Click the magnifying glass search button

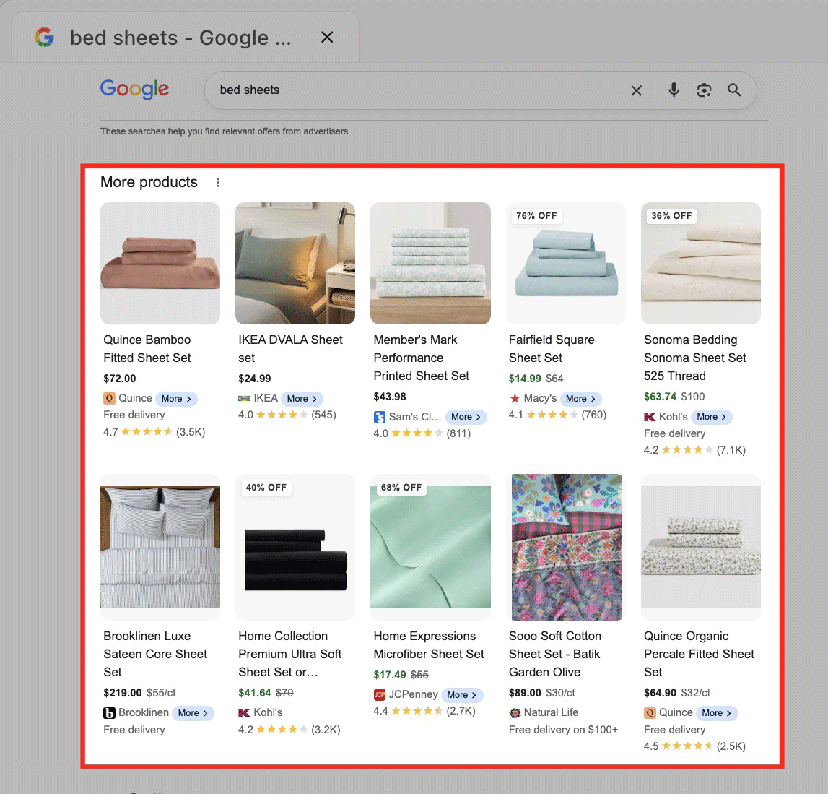(734, 90)
